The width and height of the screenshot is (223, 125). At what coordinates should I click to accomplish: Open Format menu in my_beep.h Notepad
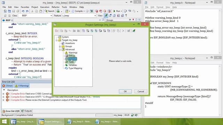[x=160, y=7]
